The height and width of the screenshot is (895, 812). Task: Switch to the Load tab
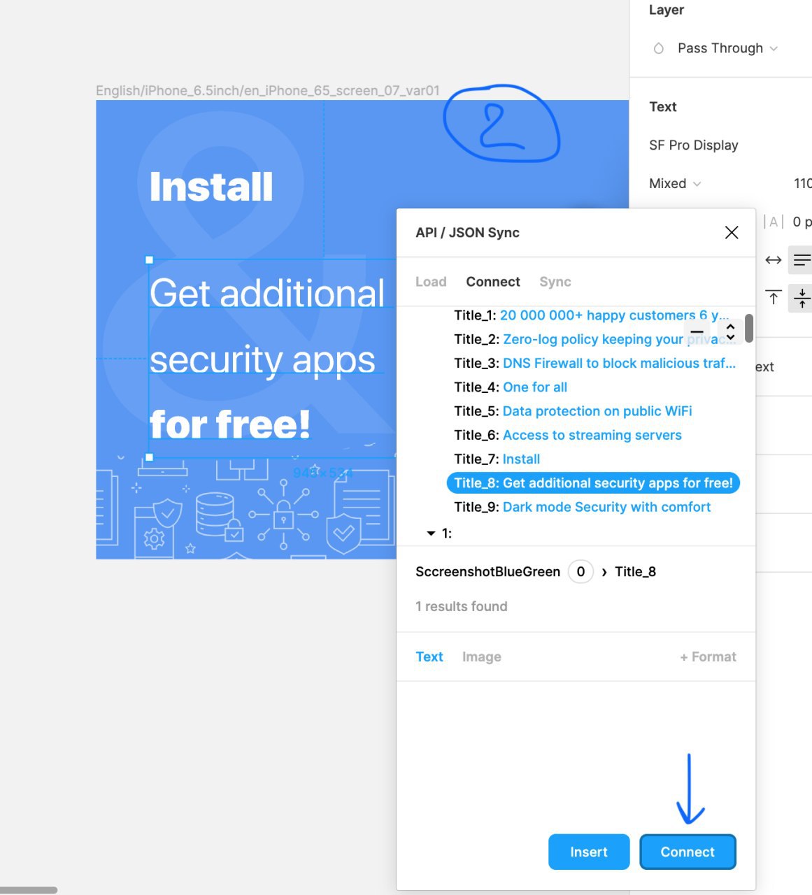(x=431, y=282)
